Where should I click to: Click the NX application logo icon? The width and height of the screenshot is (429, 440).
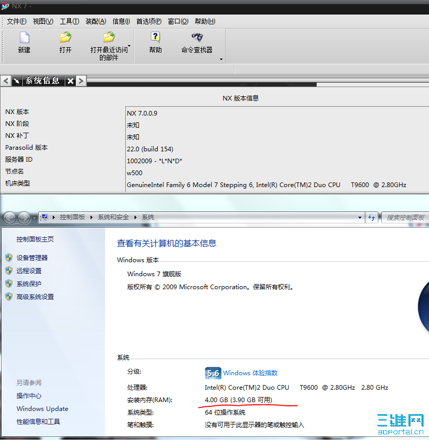[5, 6]
